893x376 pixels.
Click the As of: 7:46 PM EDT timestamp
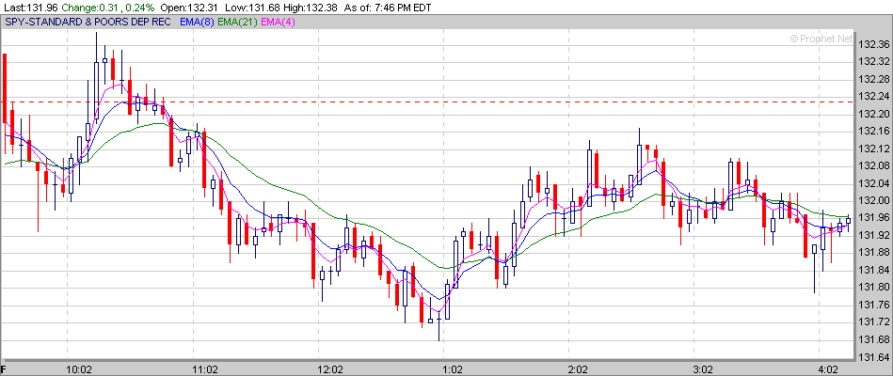pos(388,8)
